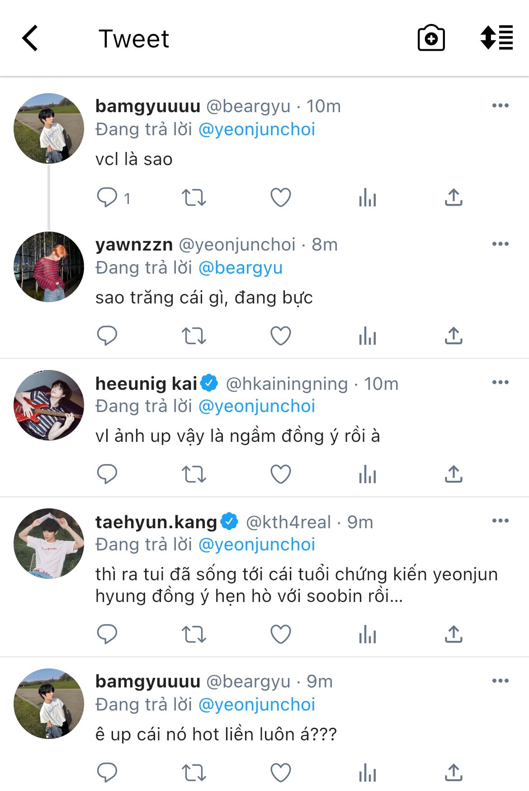Viewport: 529px width, 791px height.
Task: Go back using the back arrow
Action: [x=30, y=38]
